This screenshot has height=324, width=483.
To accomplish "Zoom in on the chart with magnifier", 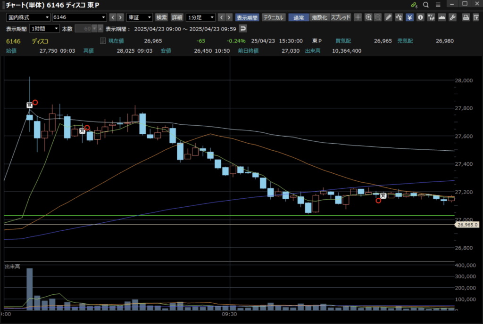I will coord(368,17).
